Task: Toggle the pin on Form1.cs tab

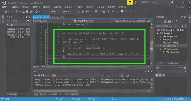Action: click(45, 17)
